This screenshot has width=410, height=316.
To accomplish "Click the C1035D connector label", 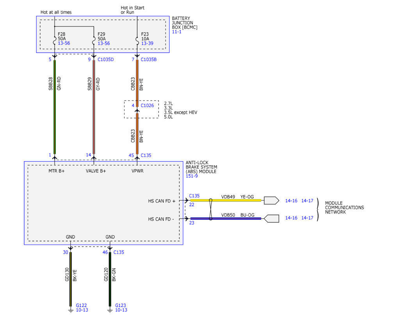I will [x=106, y=60].
